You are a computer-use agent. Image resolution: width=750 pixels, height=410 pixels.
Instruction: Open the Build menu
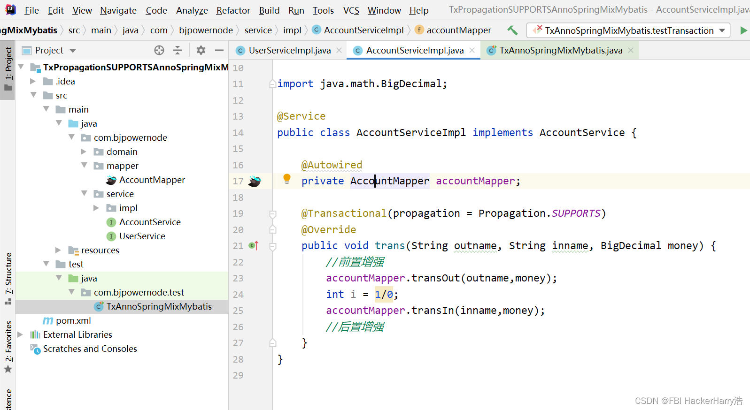pyautogui.click(x=269, y=10)
